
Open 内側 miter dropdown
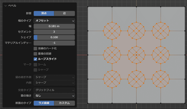click(54, 83)
